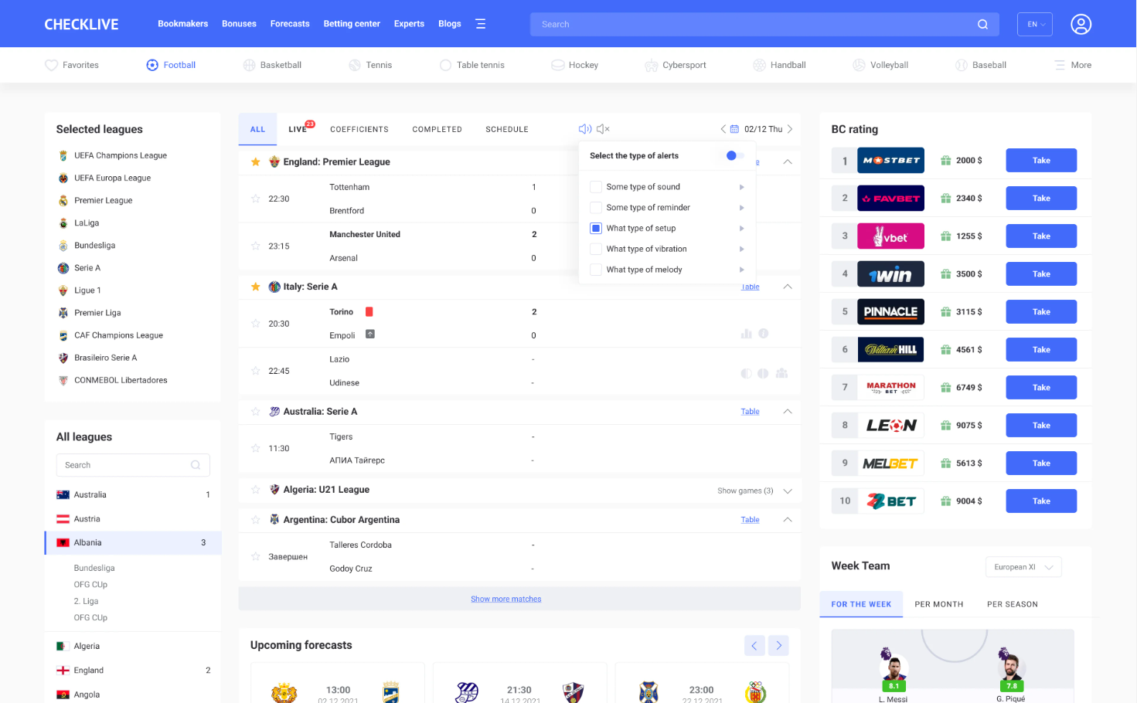Viewport: 1137px width, 703px height.
Task: Click the sound on speaker icon
Action: tap(585, 129)
